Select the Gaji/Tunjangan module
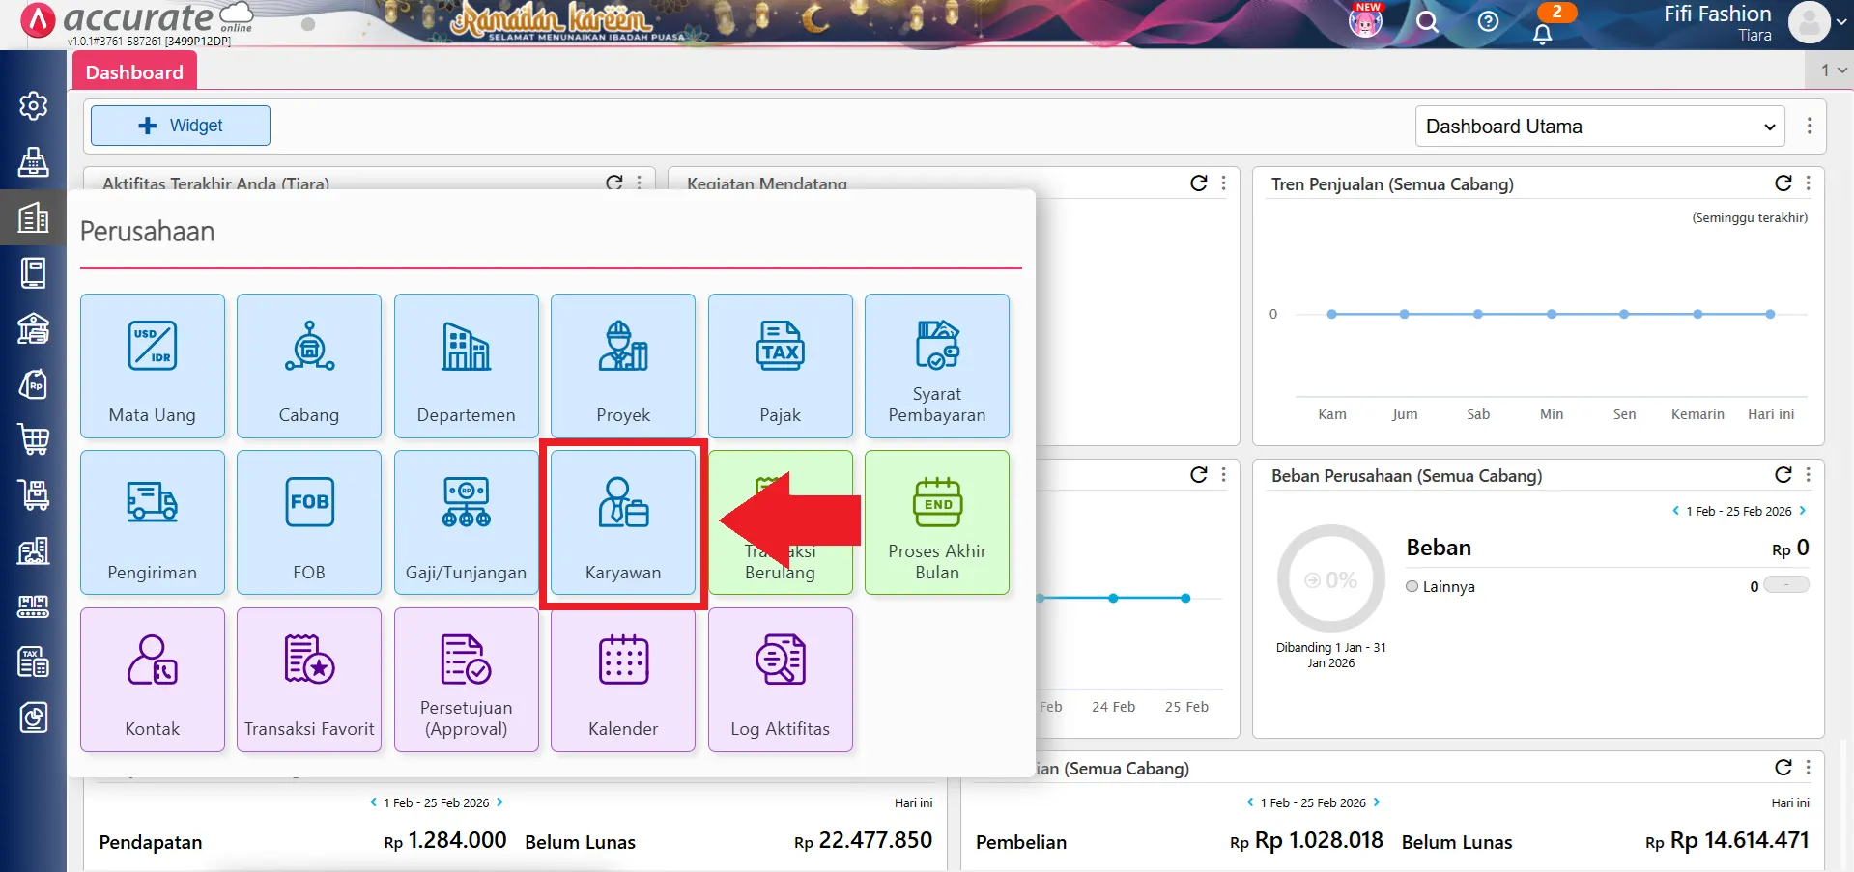 click(x=466, y=522)
